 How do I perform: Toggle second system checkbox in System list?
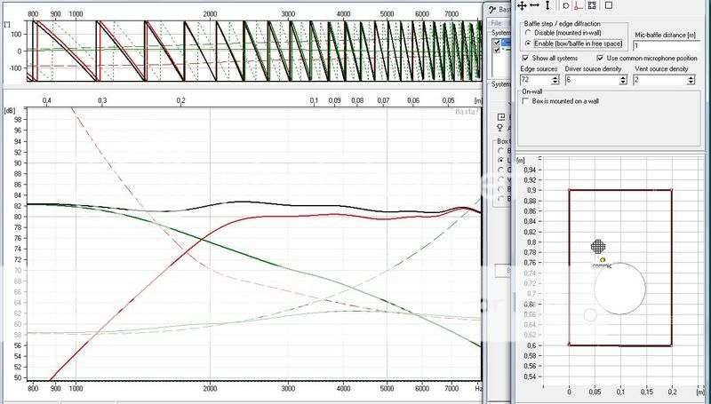497,50
